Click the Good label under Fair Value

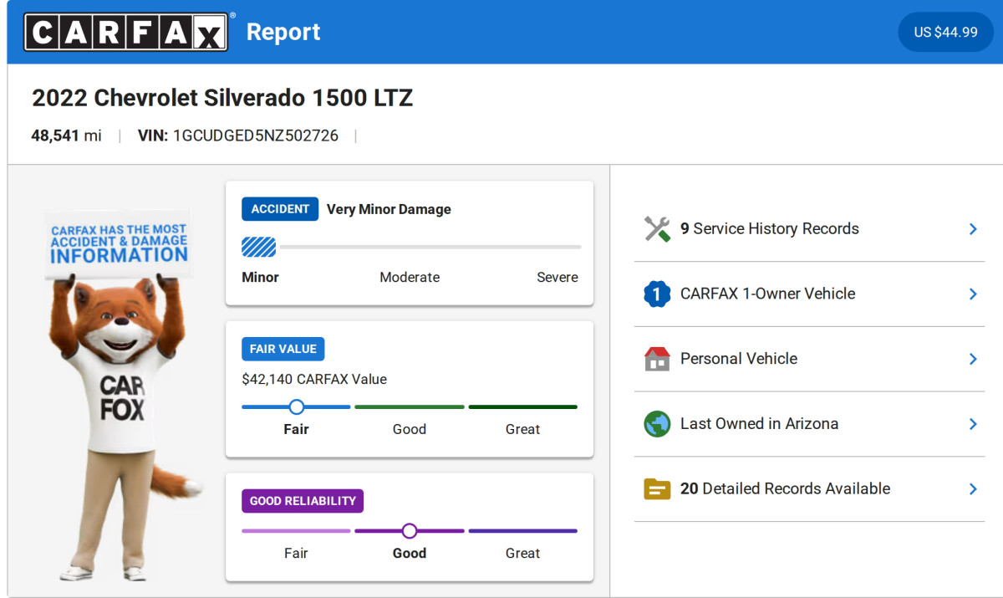click(410, 429)
